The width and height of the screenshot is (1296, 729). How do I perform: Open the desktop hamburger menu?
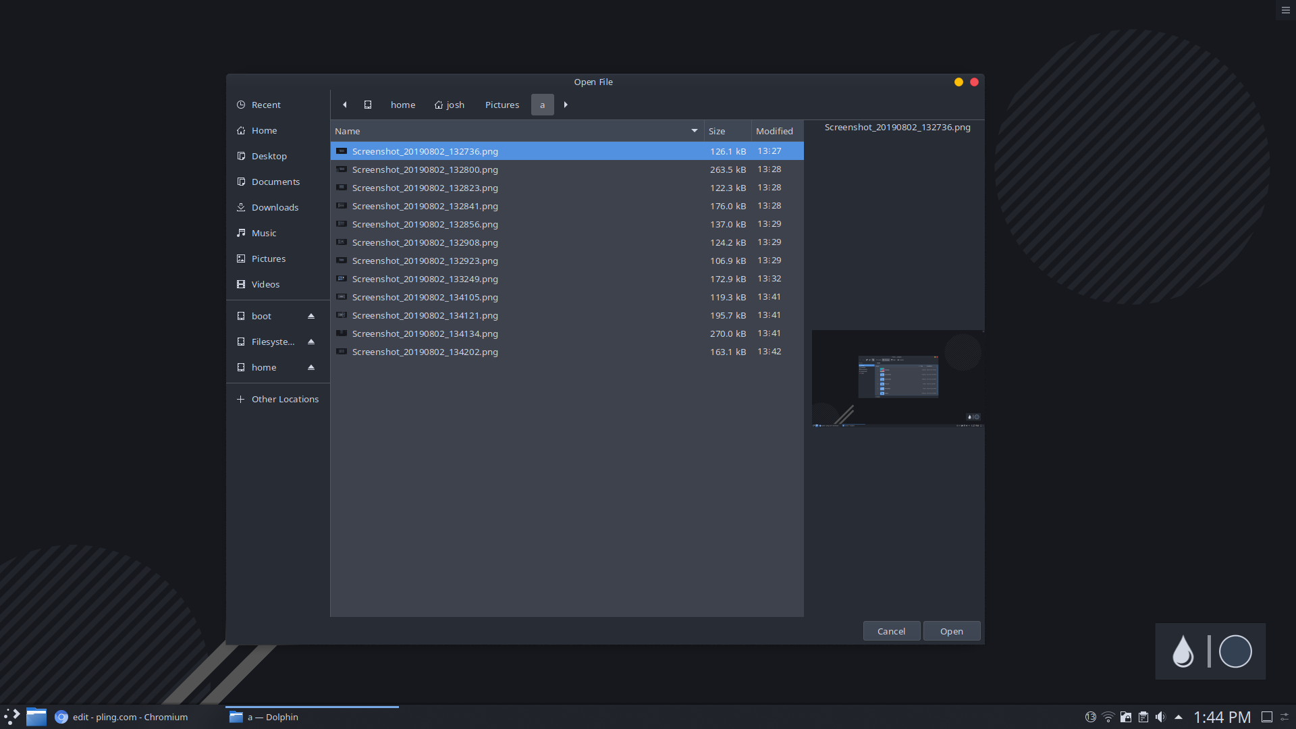click(x=1286, y=10)
